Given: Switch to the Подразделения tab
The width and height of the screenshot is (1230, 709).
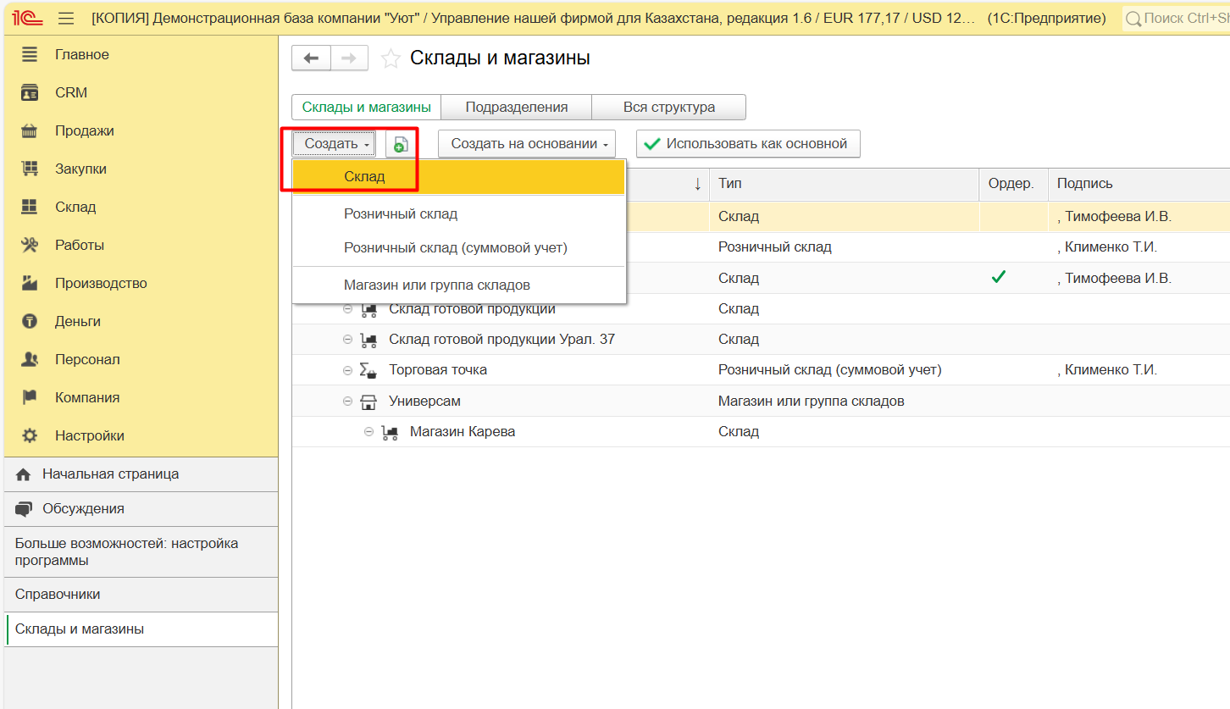Looking at the screenshot, I should click(516, 108).
